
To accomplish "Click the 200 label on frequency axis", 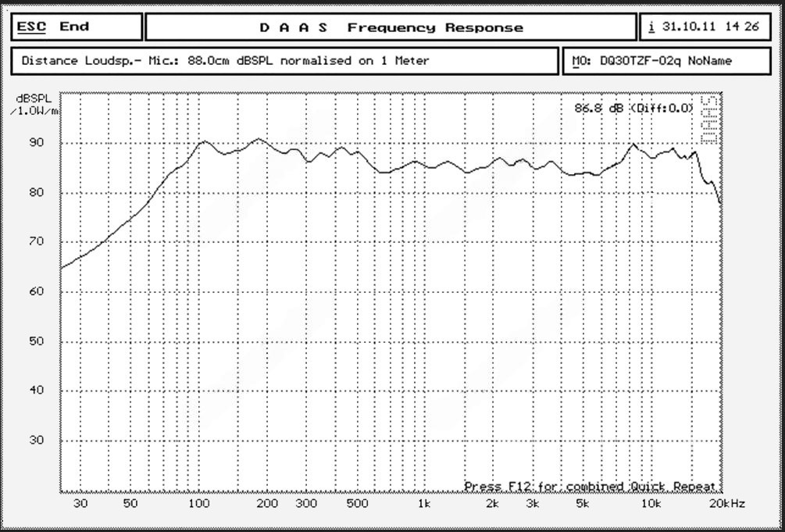I will pyautogui.click(x=266, y=504).
